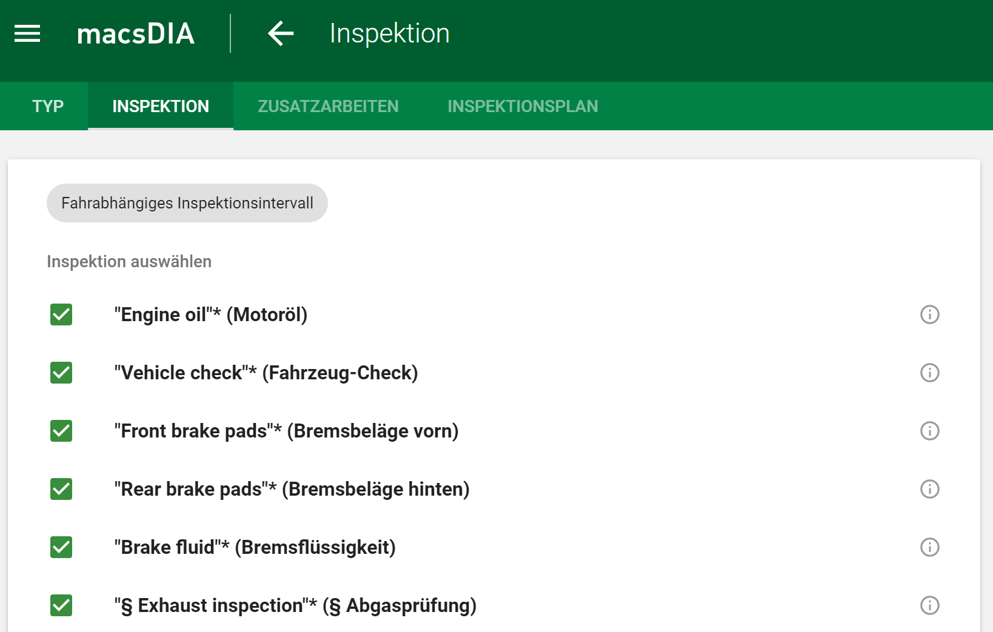The height and width of the screenshot is (632, 993).
Task: Open the INSPEKTIONSPLAN tab
Action: [523, 106]
